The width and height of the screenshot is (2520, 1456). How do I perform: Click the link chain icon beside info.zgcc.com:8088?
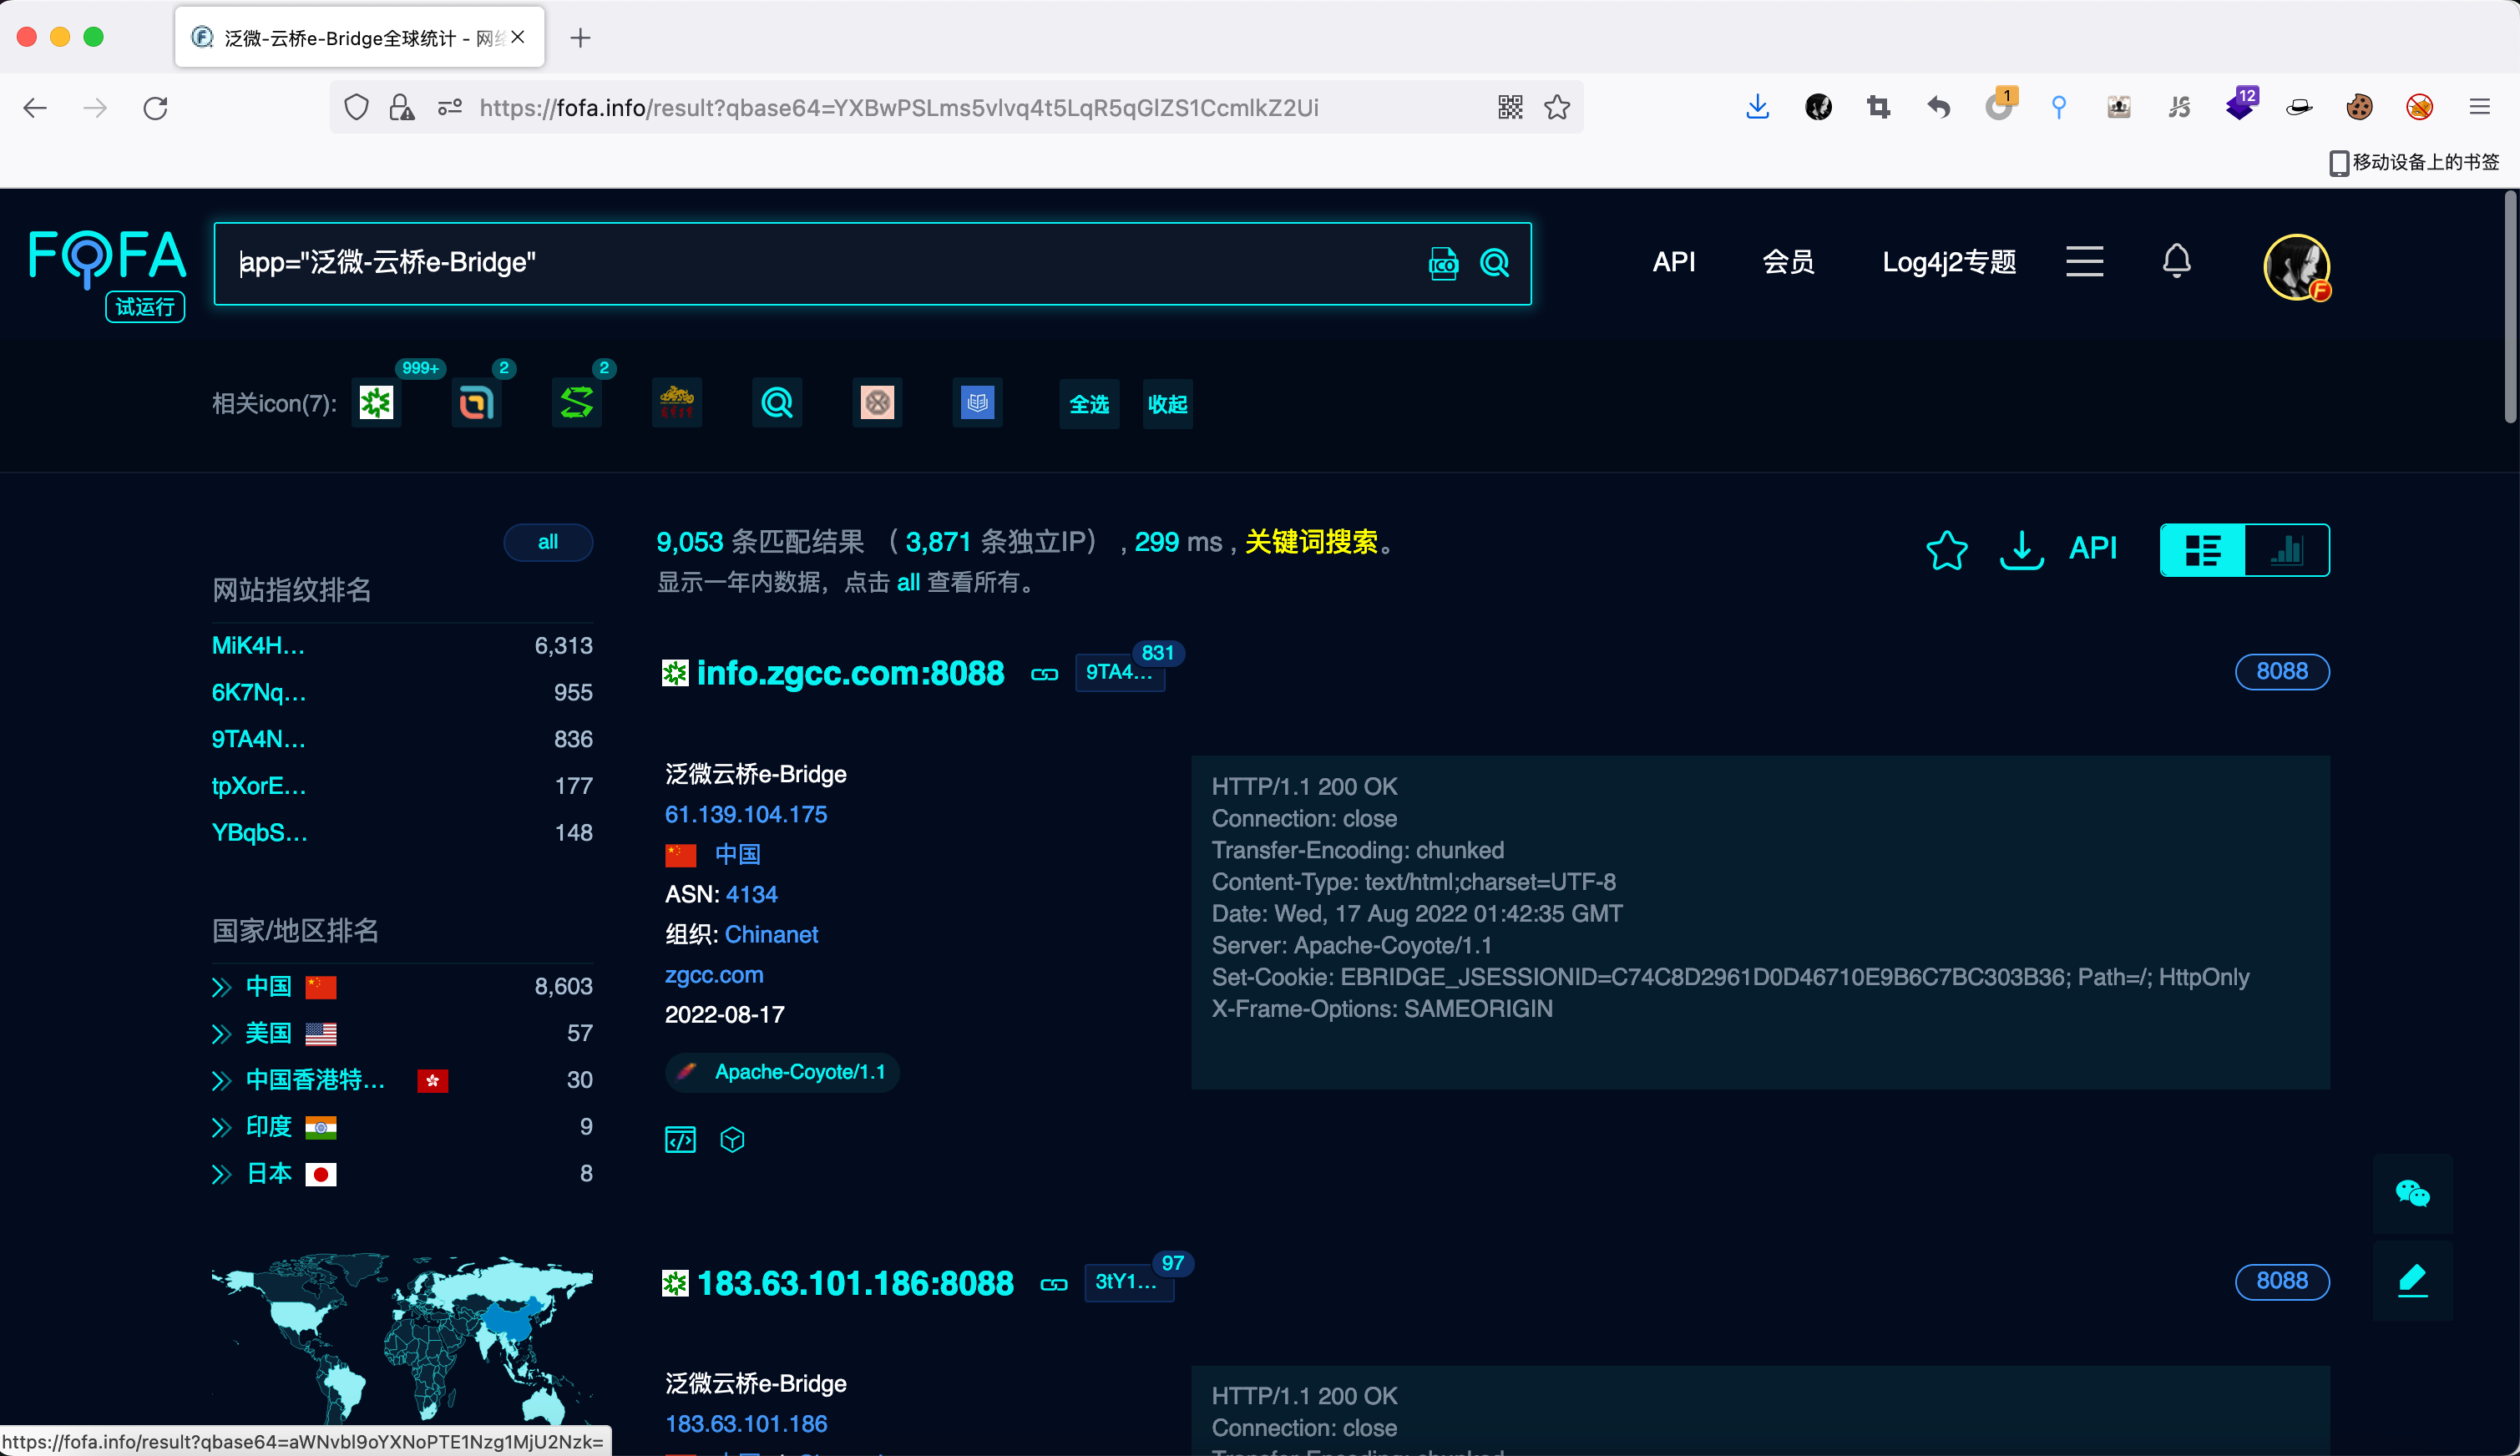point(1044,674)
